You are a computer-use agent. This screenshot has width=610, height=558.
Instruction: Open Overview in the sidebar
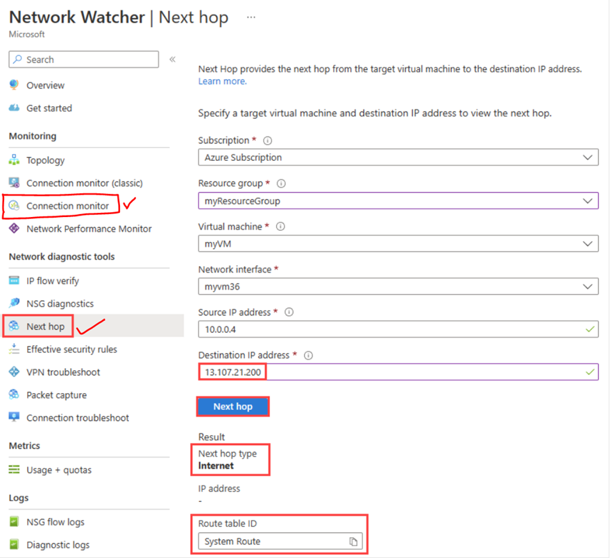[46, 85]
